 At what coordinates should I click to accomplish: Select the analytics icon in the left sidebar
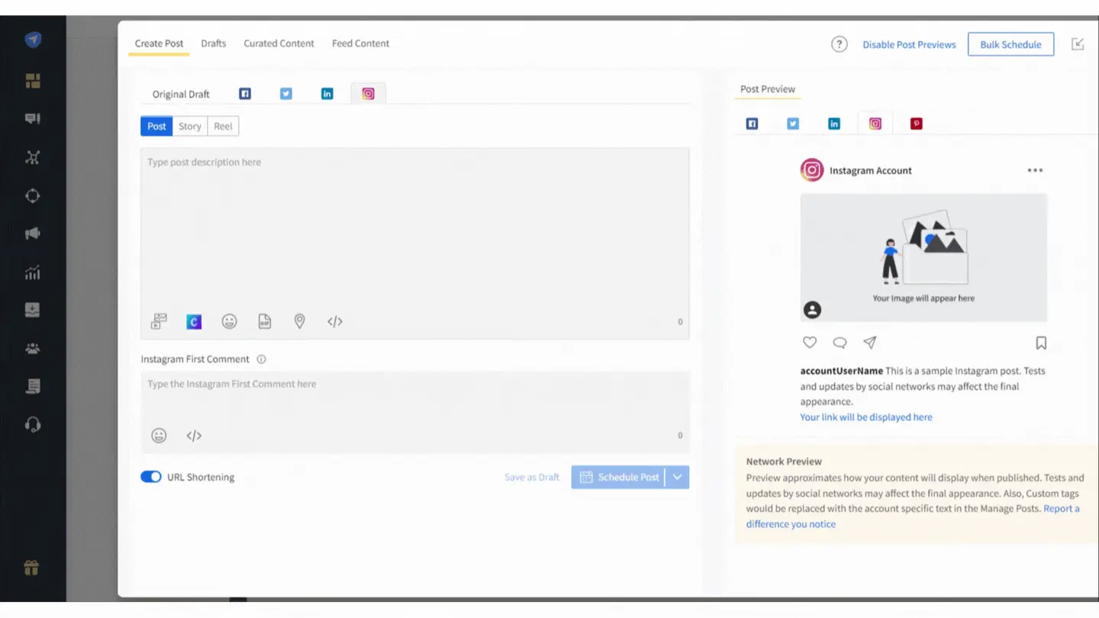tap(33, 272)
